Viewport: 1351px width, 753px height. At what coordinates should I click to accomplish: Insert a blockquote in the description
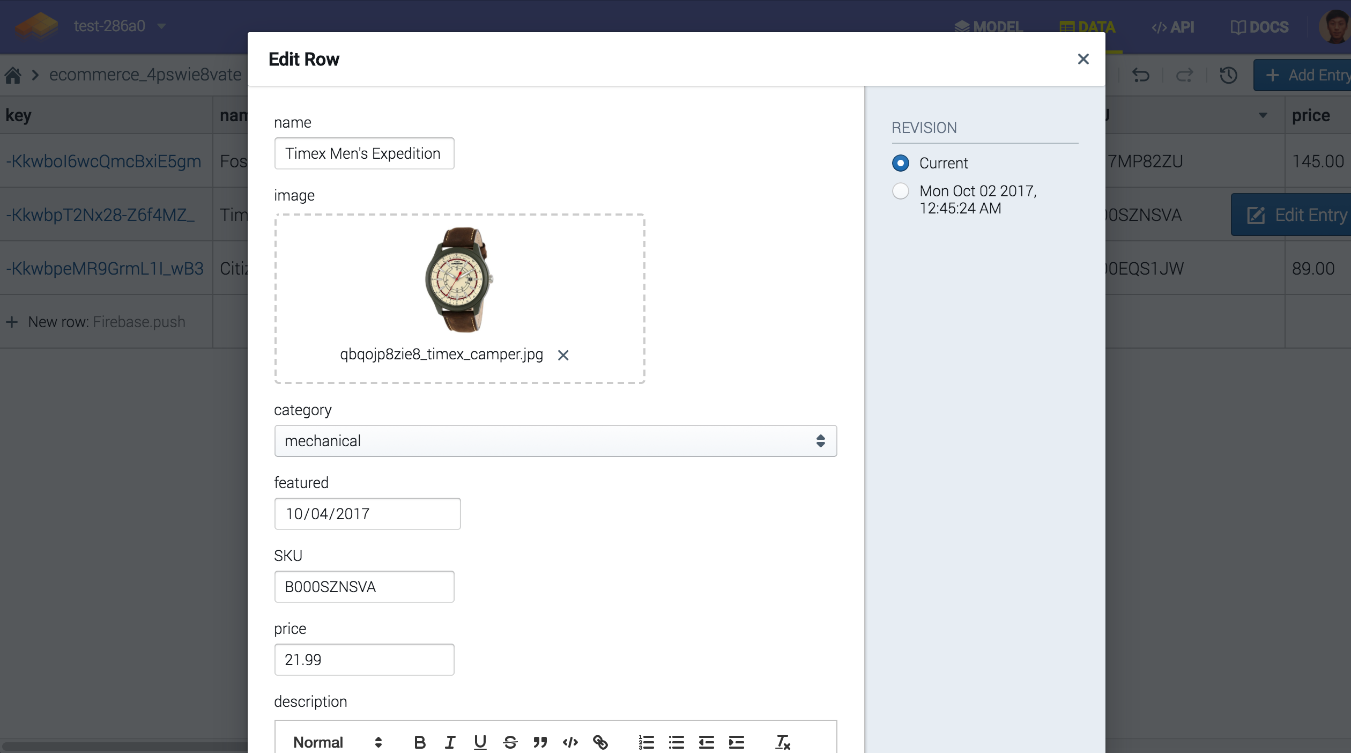pos(540,742)
